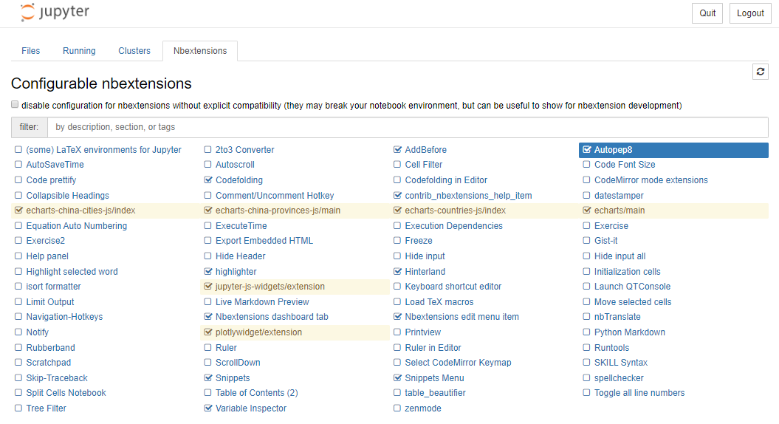Select the Load TeX macros extension
The image size is (779, 424).
(439, 301)
